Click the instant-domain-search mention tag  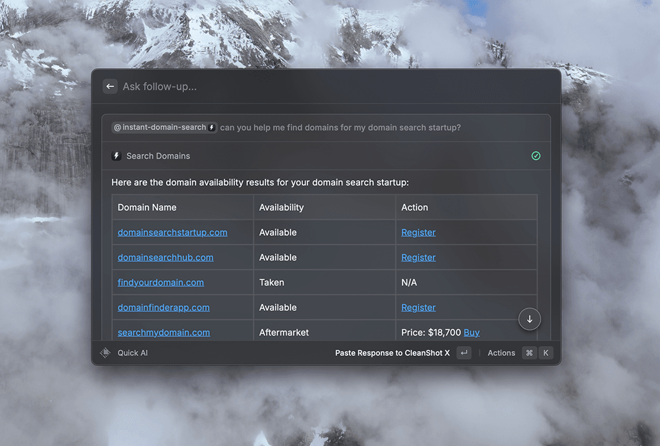164,127
